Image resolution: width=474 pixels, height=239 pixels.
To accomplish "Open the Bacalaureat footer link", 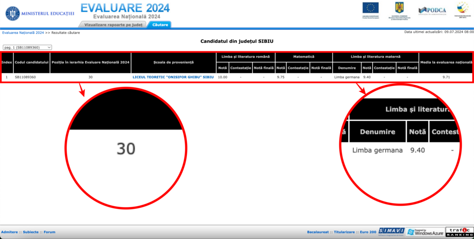I will (318, 232).
